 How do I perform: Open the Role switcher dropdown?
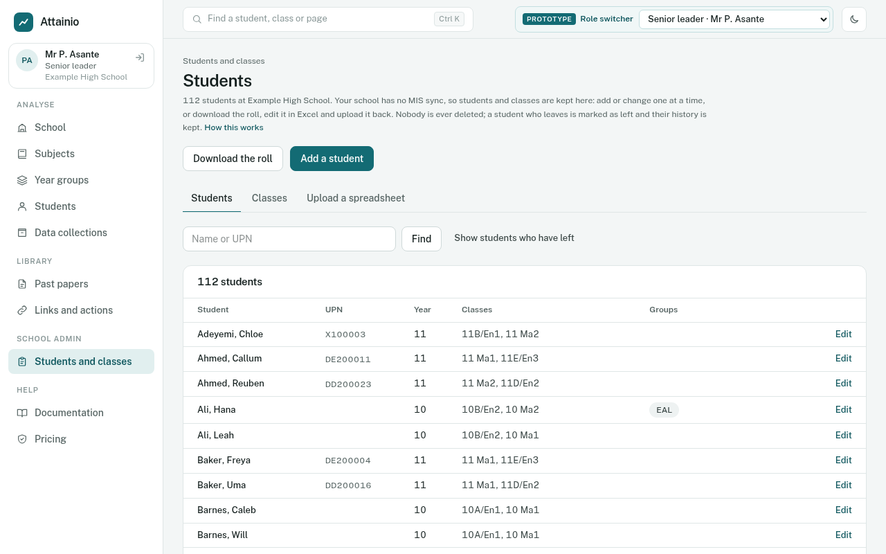734,19
